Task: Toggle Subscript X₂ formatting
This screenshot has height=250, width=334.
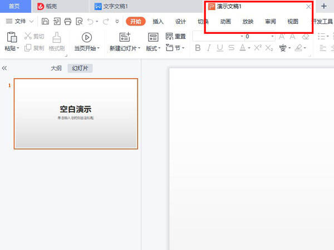Action: pyautogui.click(x=269, y=48)
